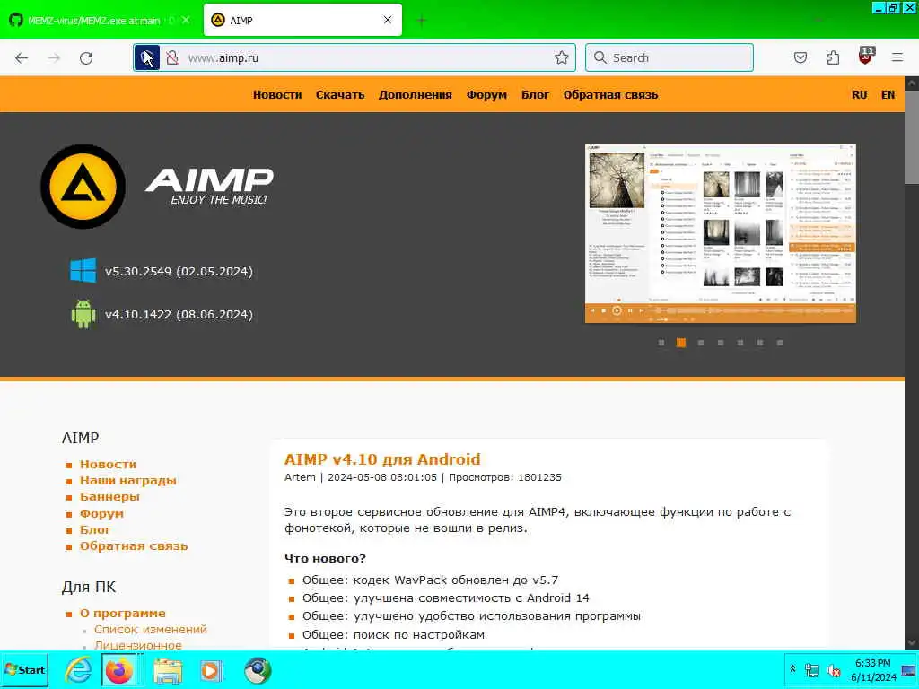Image resolution: width=919 pixels, height=689 pixels.
Task: Close the MEMZ-virus GitHub tab
Action: [x=186, y=20]
